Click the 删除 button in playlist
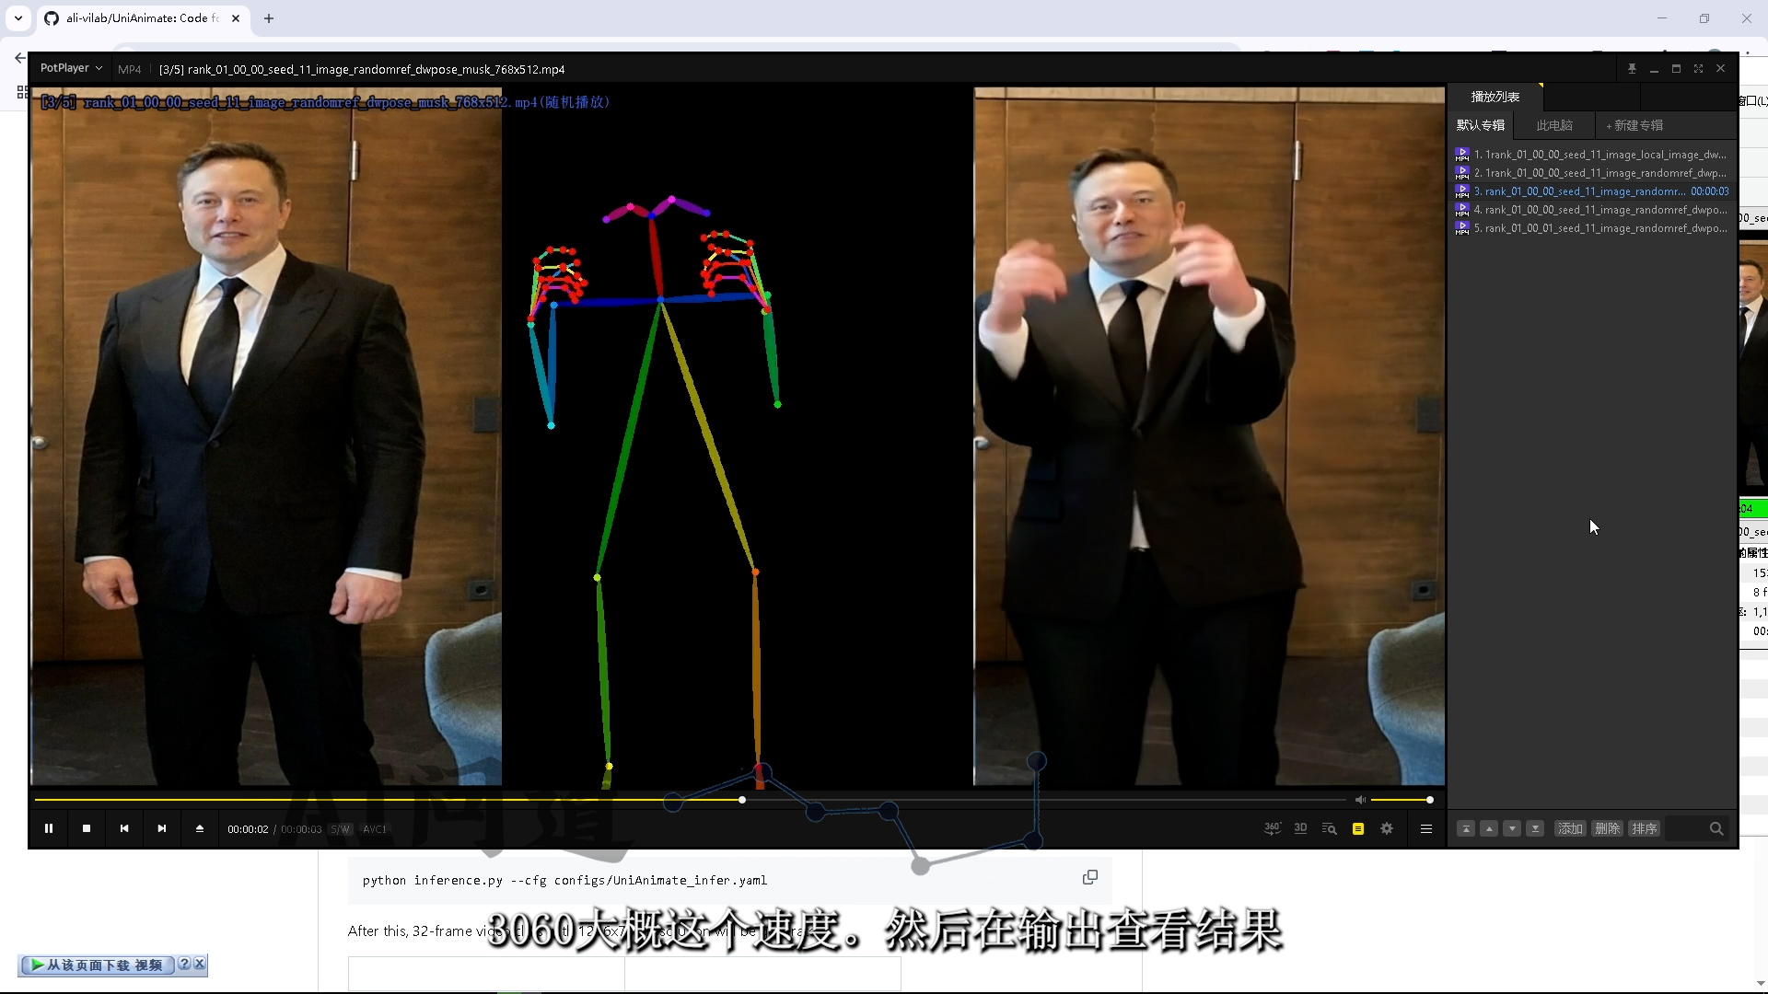 coord(1607,828)
